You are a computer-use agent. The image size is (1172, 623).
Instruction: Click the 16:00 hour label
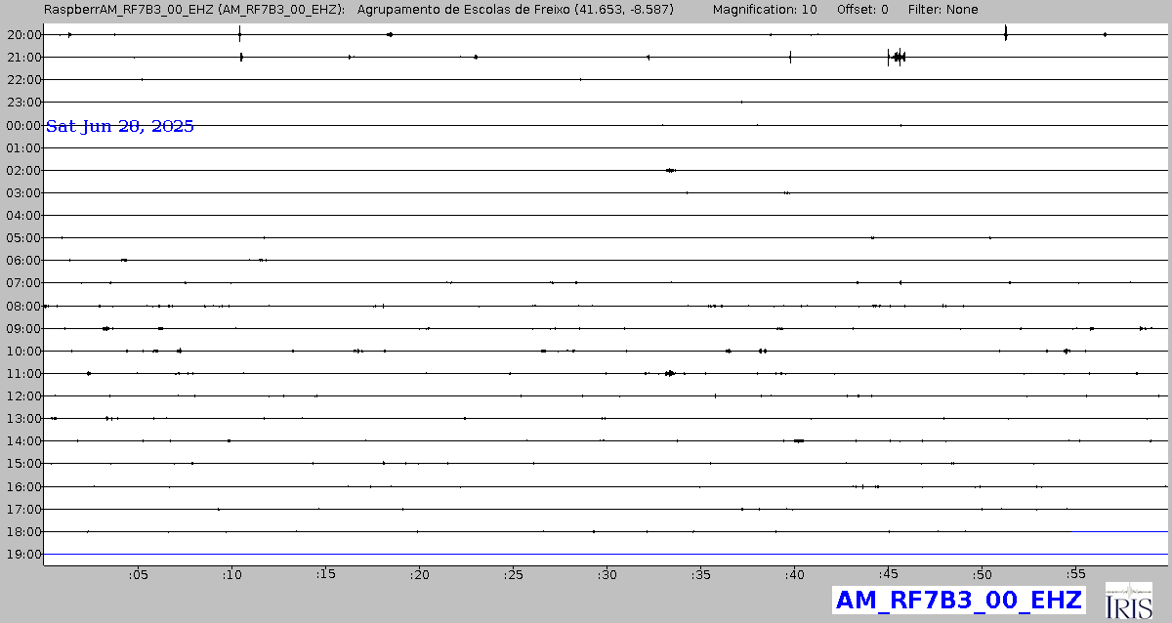tap(23, 487)
